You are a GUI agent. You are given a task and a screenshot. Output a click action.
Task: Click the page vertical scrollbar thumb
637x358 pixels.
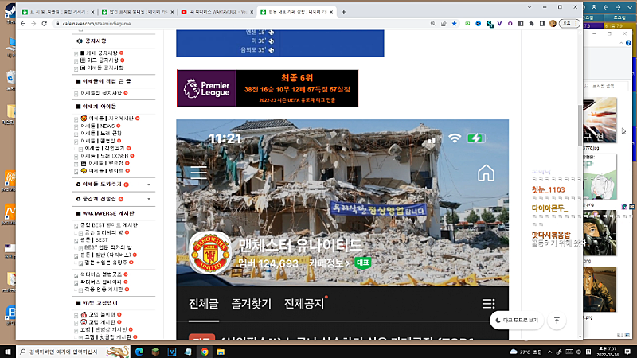[x=580, y=125]
